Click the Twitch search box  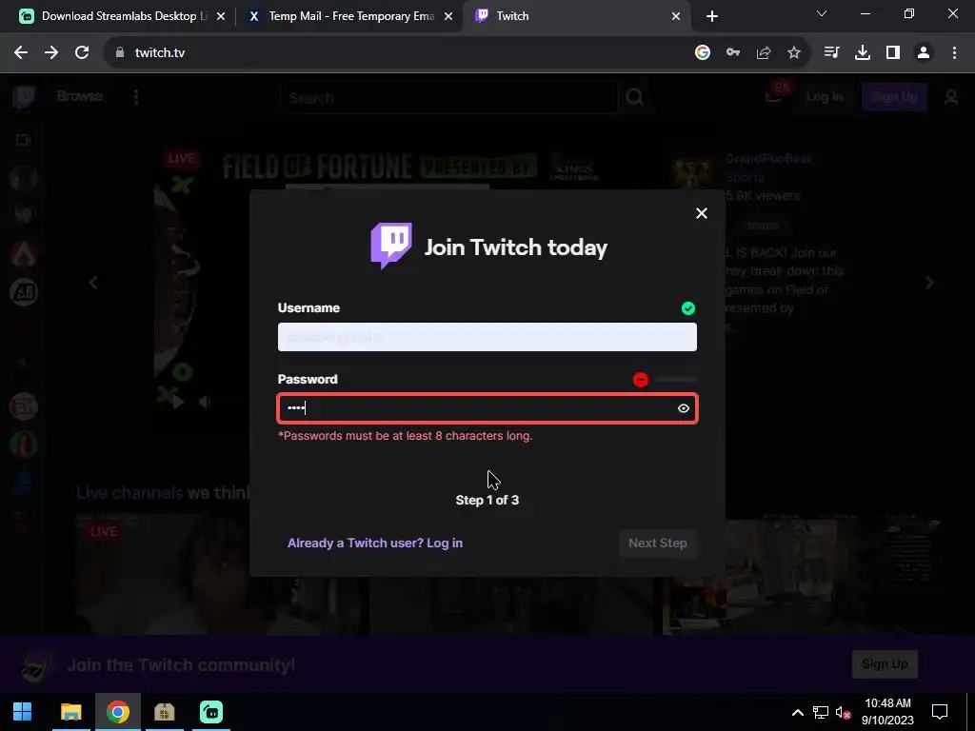(449, 98)
